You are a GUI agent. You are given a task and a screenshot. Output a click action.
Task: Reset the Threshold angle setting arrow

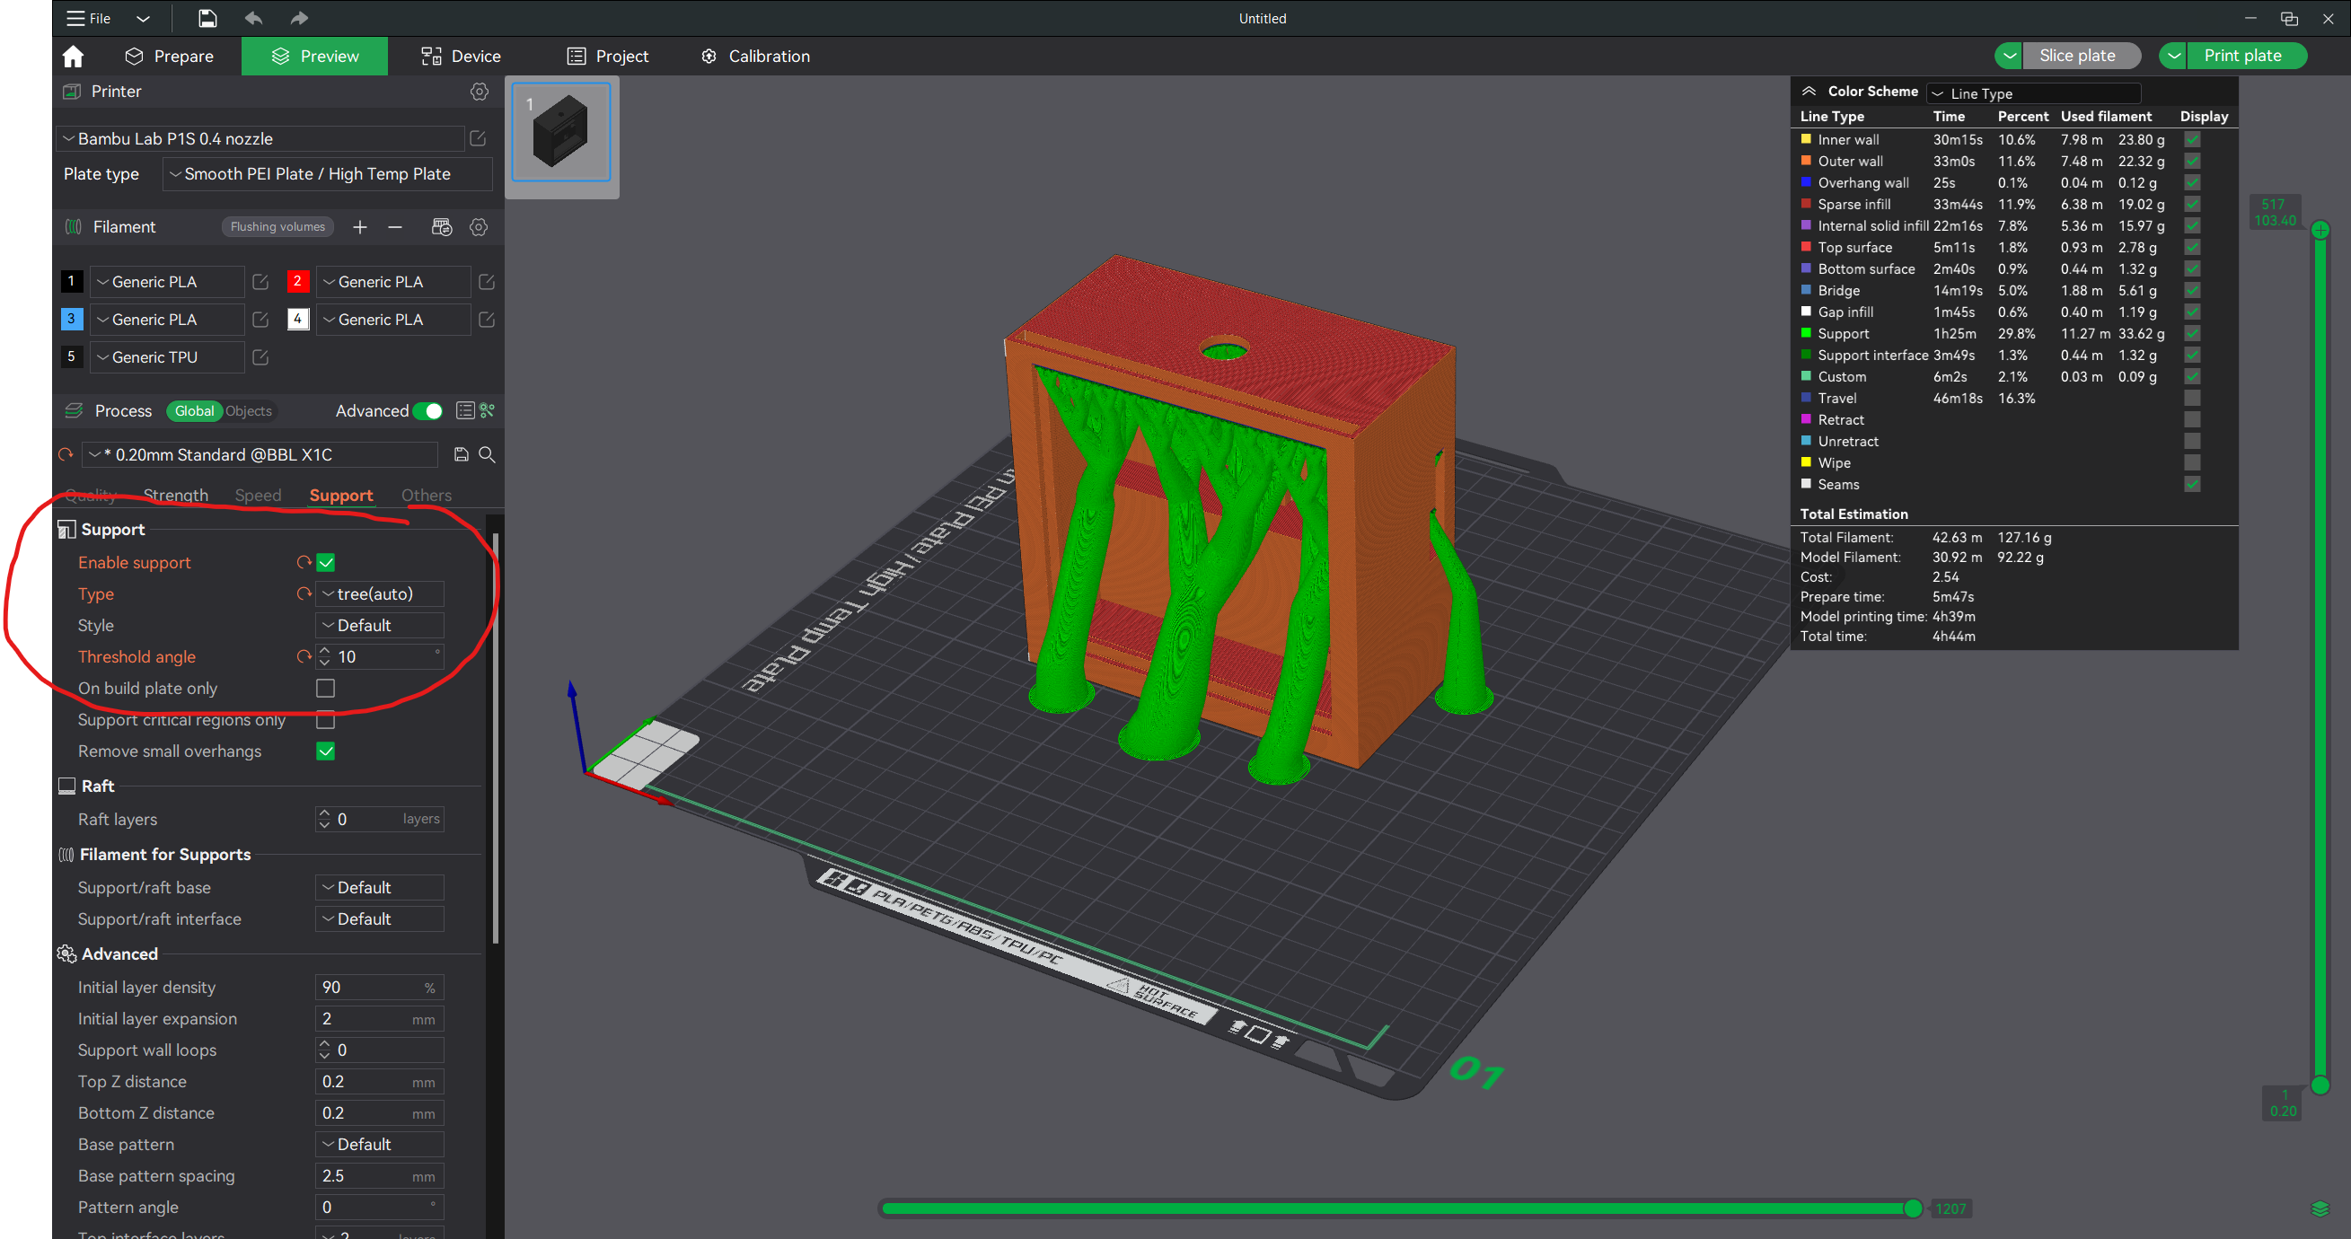click(304, 657)
